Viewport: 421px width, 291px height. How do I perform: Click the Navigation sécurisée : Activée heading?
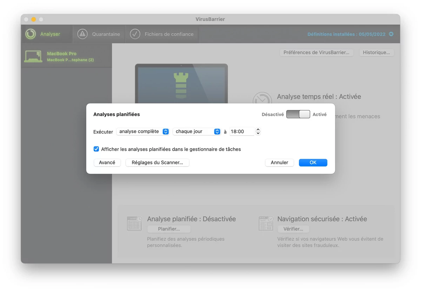[322, 219]
